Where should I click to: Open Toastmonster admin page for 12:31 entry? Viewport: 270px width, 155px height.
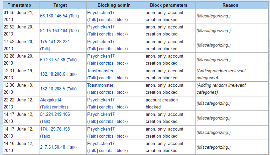(100, 71)
